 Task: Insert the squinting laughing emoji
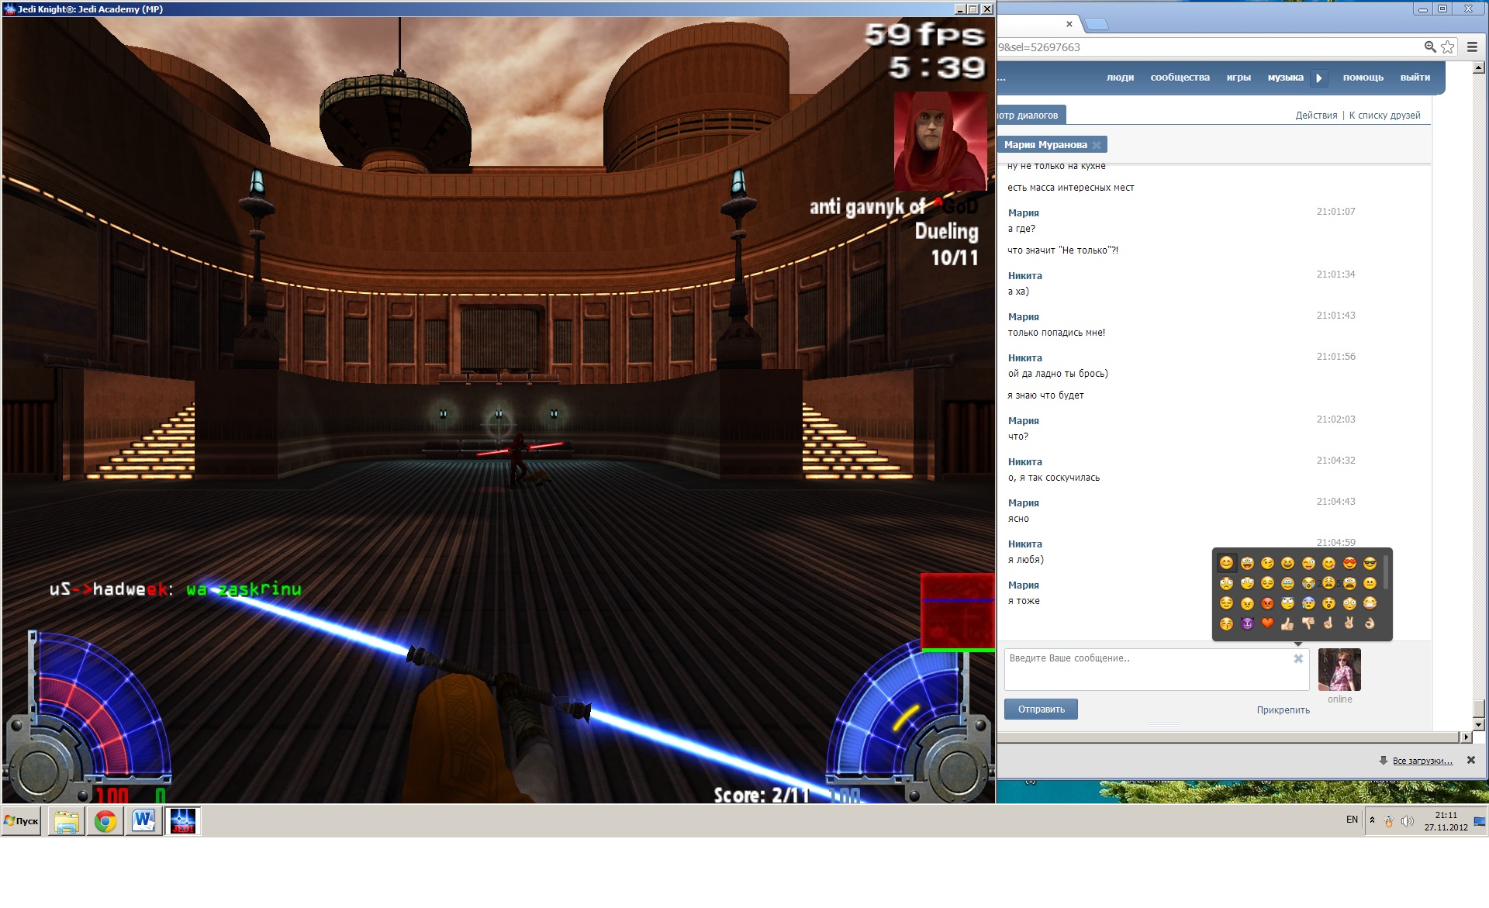pyautogui.click(x=1287, y=563)
